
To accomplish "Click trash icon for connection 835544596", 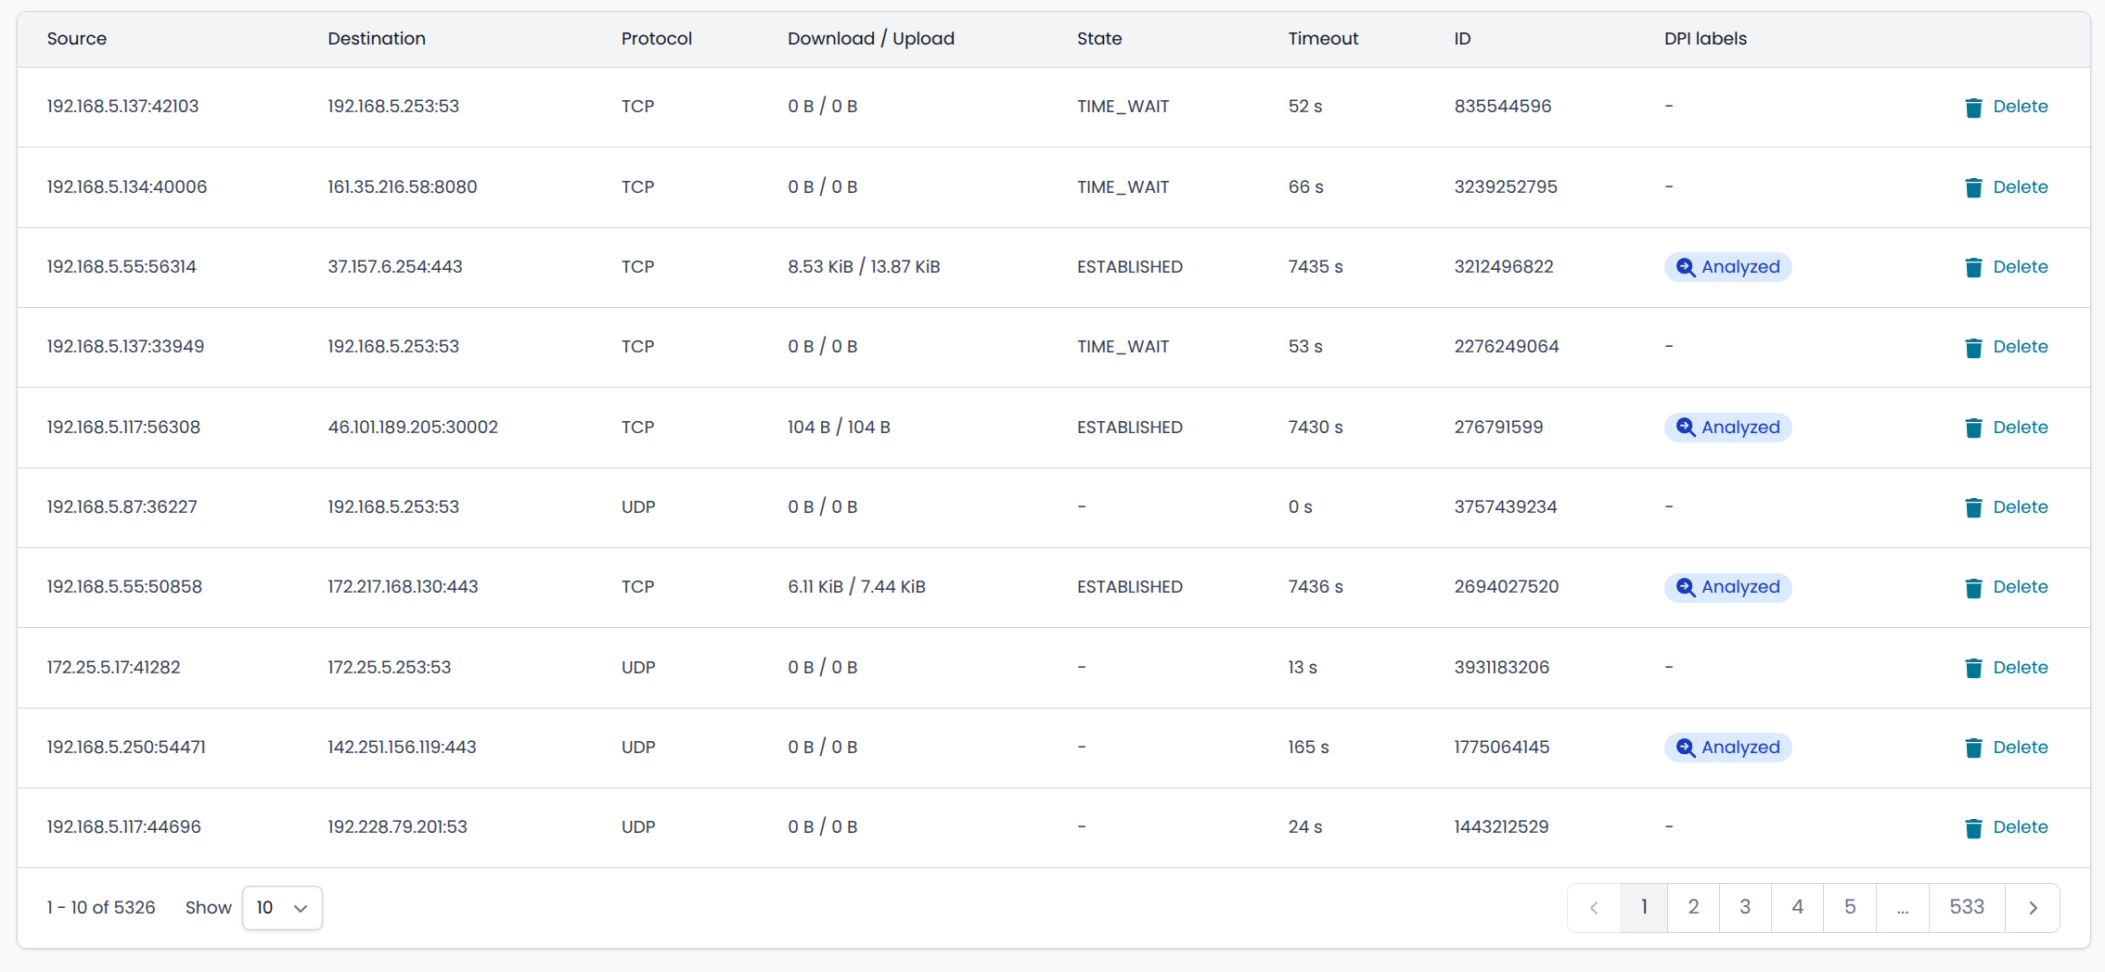I will click(x=1973, y=108).
